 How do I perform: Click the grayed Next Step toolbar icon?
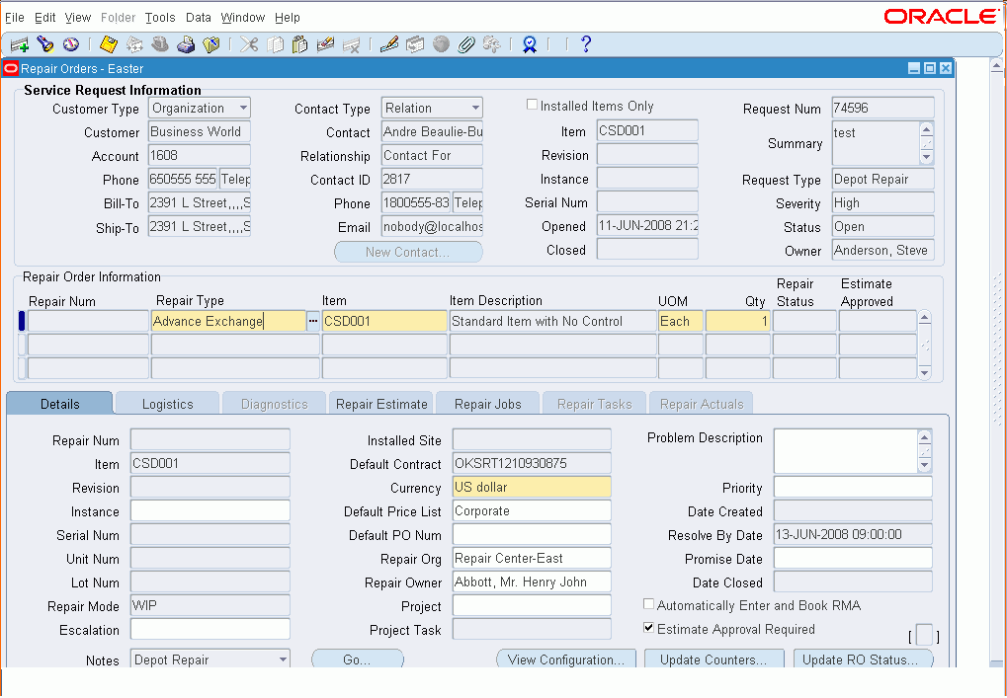[x=134, y=44]
